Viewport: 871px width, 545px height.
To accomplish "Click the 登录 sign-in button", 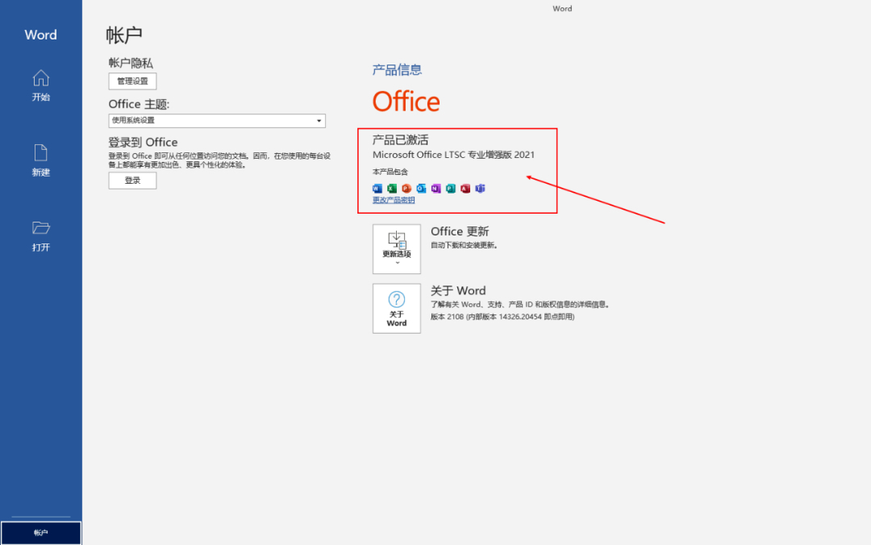I will pyautogui.click(x=132, y=181).
